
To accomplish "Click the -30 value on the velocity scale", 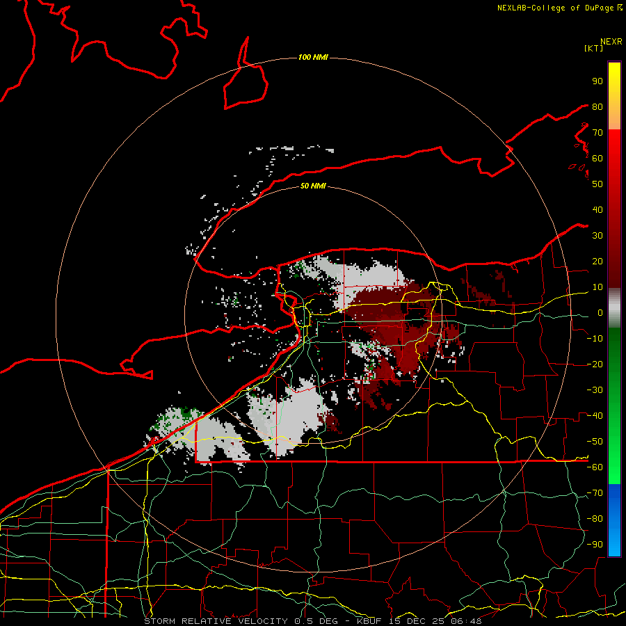I will pos(595,390).
